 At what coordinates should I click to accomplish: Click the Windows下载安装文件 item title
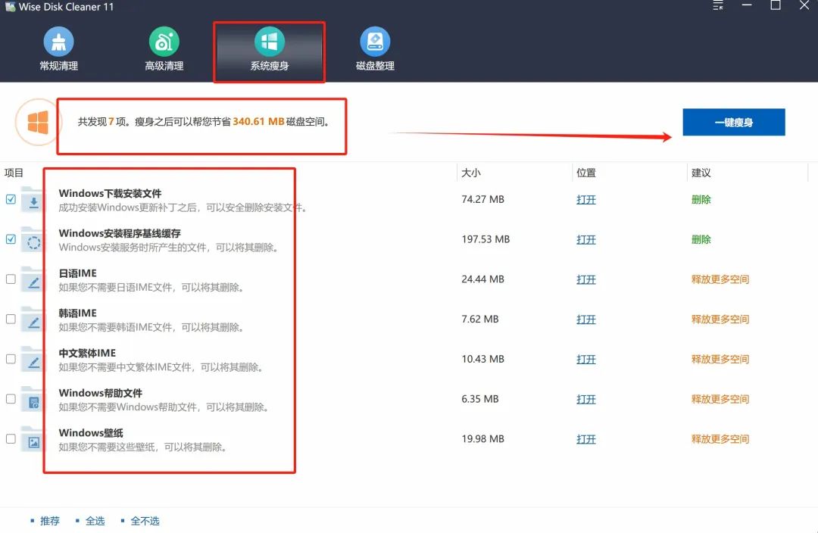pyautogui.click(x=110, y=194)
